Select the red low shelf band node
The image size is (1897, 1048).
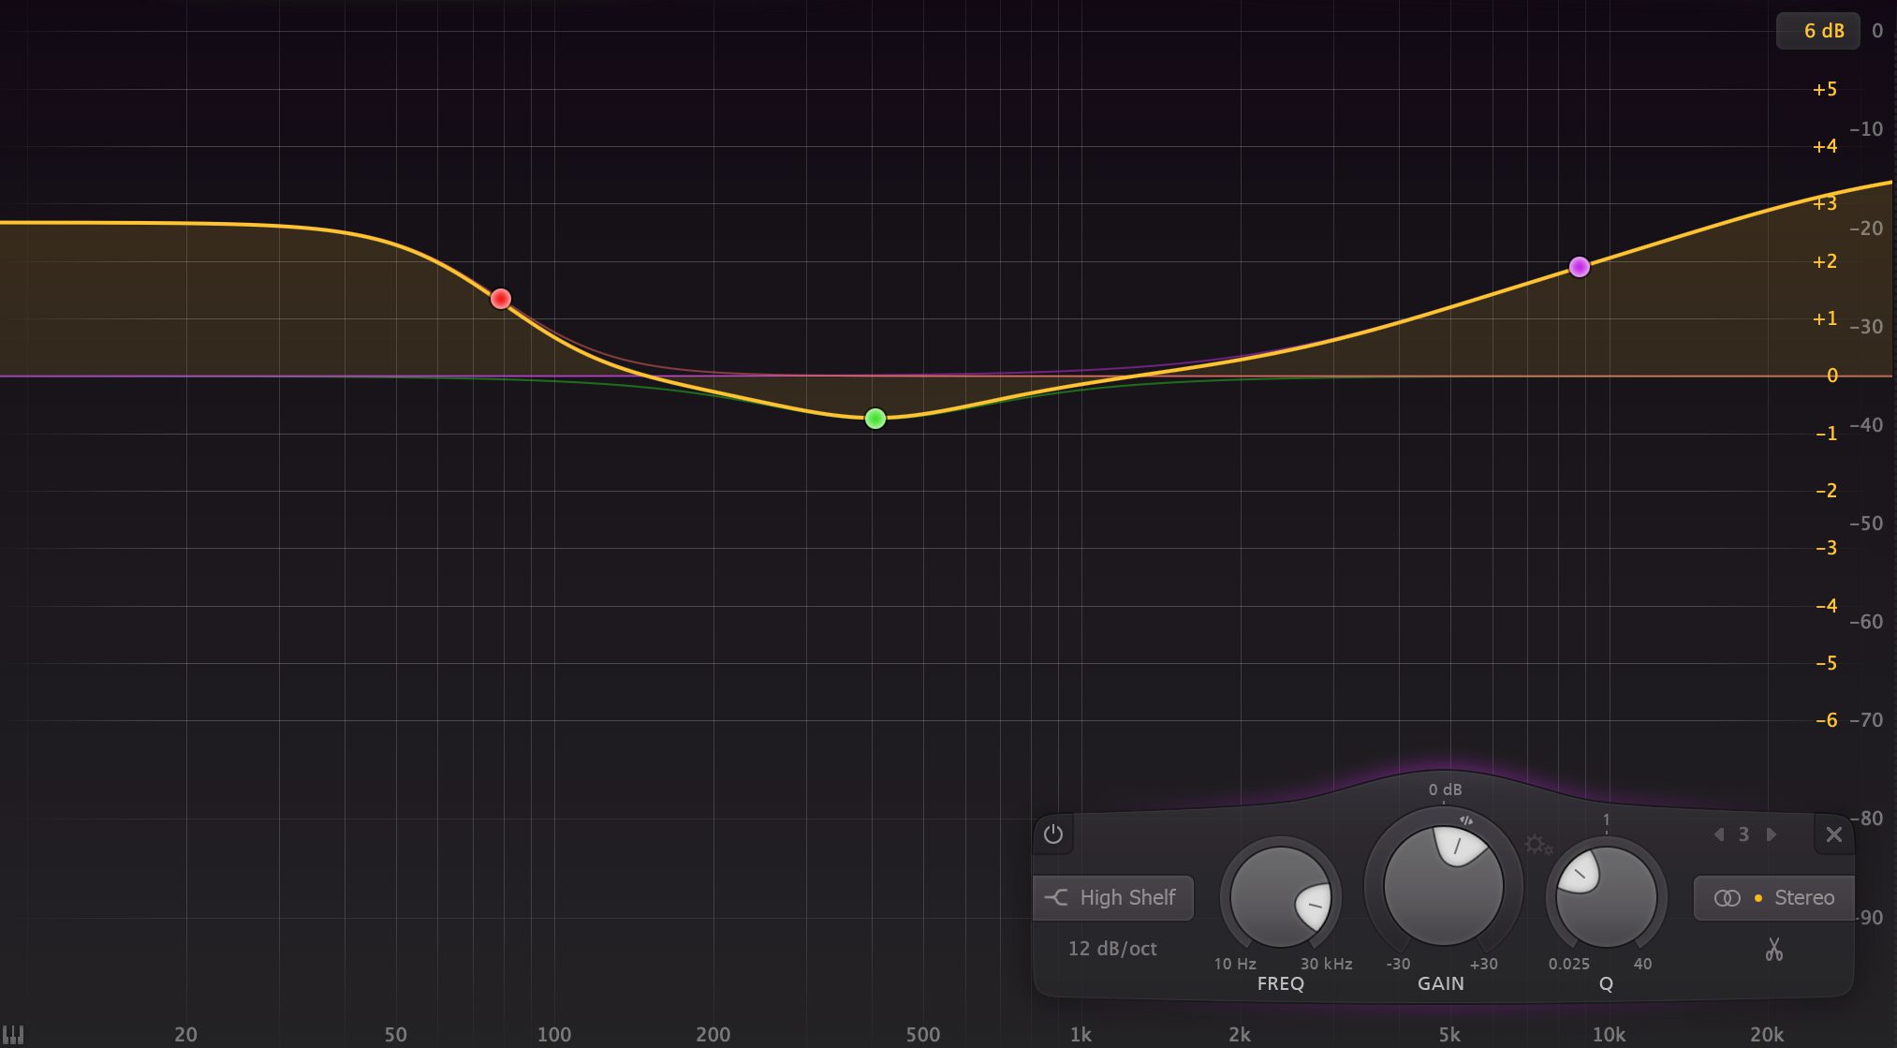click(501, 299)
